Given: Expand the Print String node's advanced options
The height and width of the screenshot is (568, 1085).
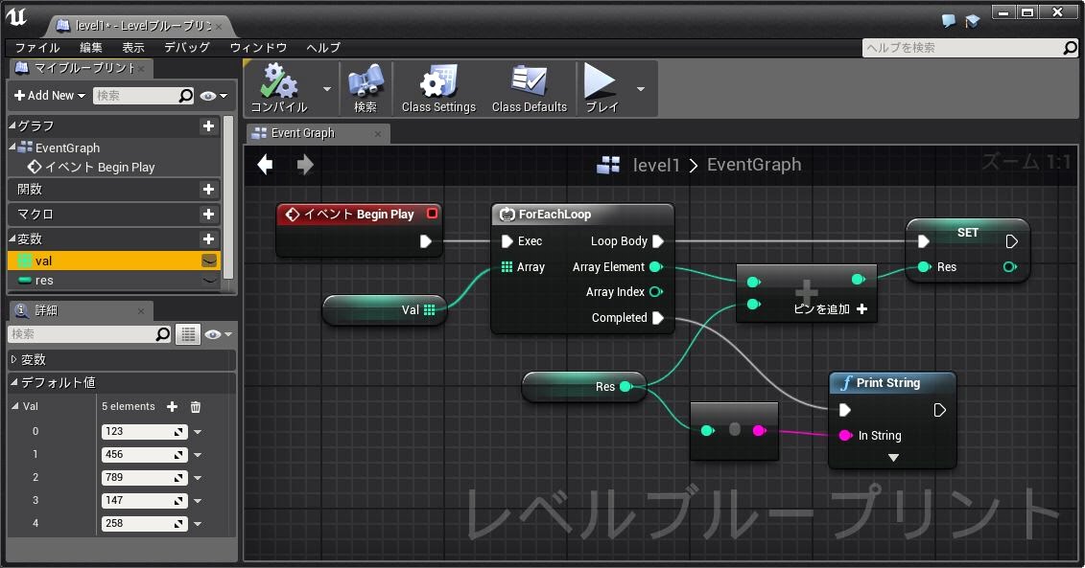Looking at the screenshot, I should coord(893,458).
